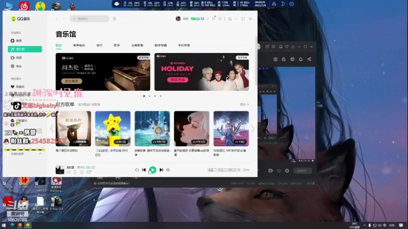This screenshot has height=229, width=408.
Task: Open the 新发风向 playlist cover
Action: 73,129
